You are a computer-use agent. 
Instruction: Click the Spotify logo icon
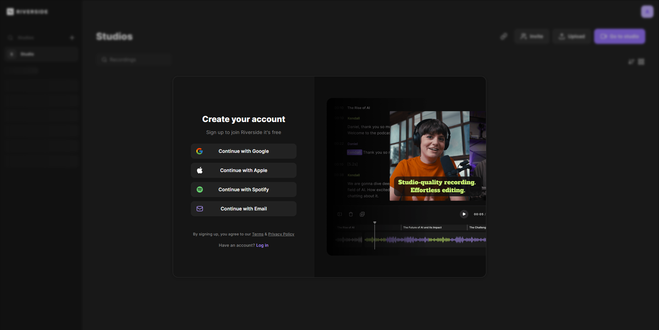pos(200,190)
